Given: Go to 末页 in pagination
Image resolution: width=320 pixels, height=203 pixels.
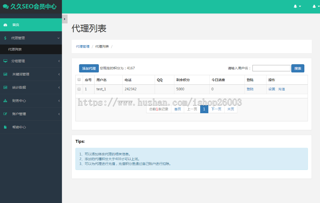Looking at the screenshot, I should click(231, 109).
